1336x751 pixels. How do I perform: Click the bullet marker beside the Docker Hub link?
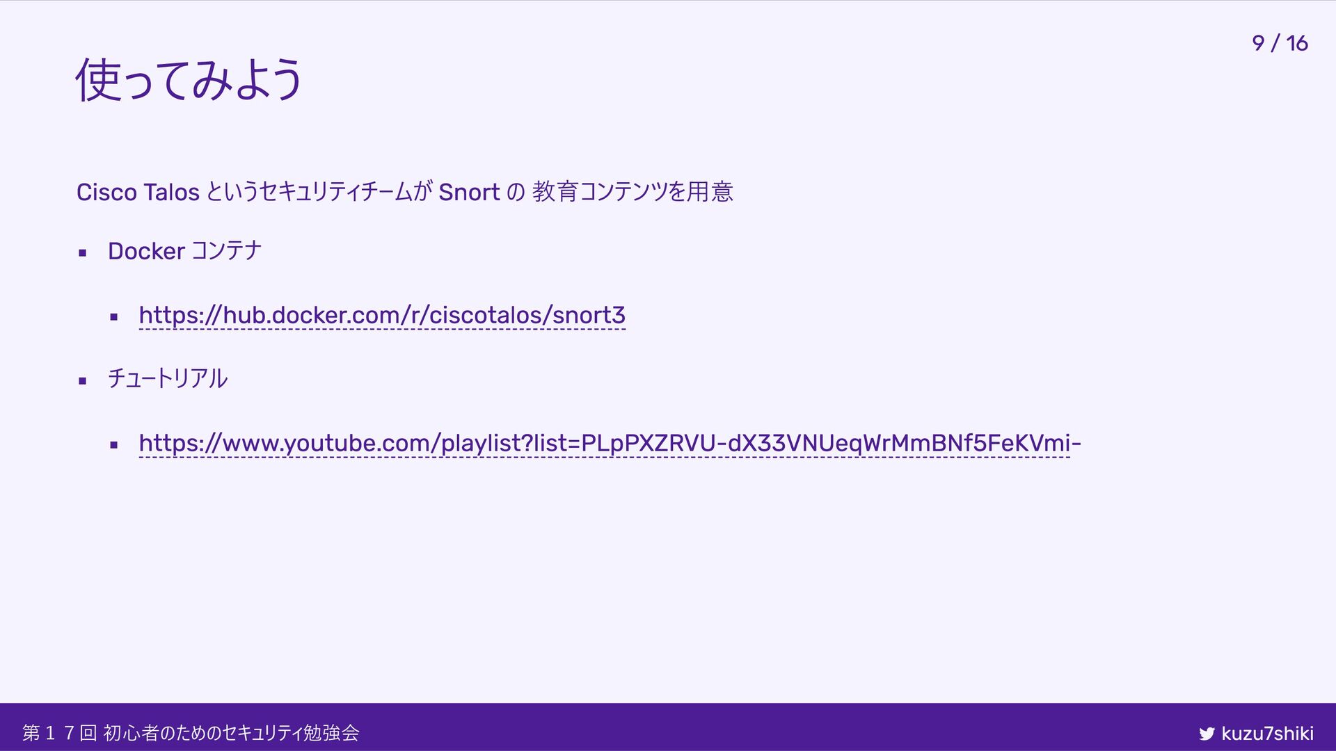(114, 318)
